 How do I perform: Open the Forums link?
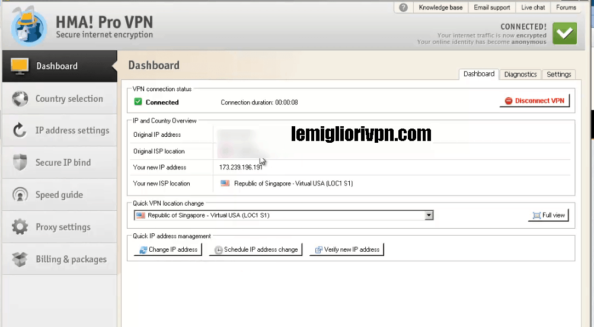pyautogui.click(x=566, y=7)
